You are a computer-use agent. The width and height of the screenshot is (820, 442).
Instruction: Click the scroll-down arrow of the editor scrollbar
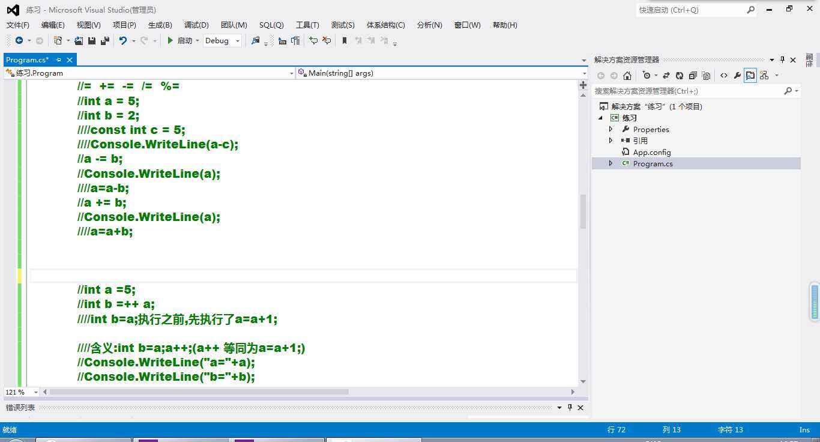click(x=583, y=381)
